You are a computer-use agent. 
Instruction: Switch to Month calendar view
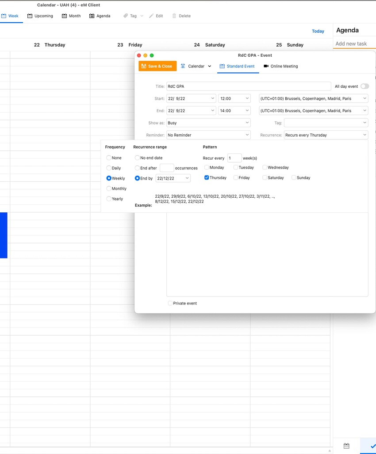click(71, 16)
